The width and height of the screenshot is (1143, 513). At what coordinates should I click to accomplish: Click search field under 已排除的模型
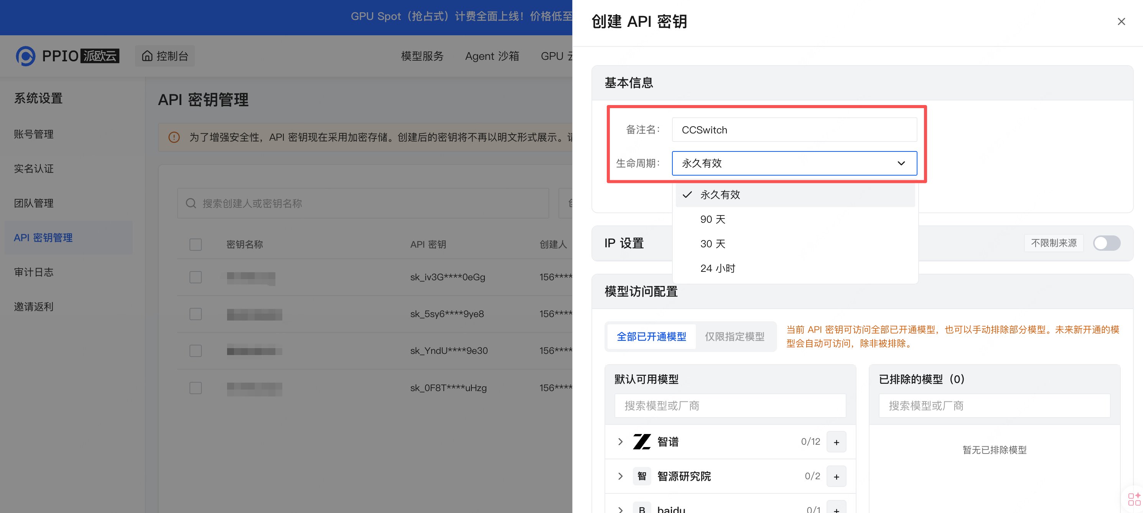pyautogui.click(x=994, y=406)
